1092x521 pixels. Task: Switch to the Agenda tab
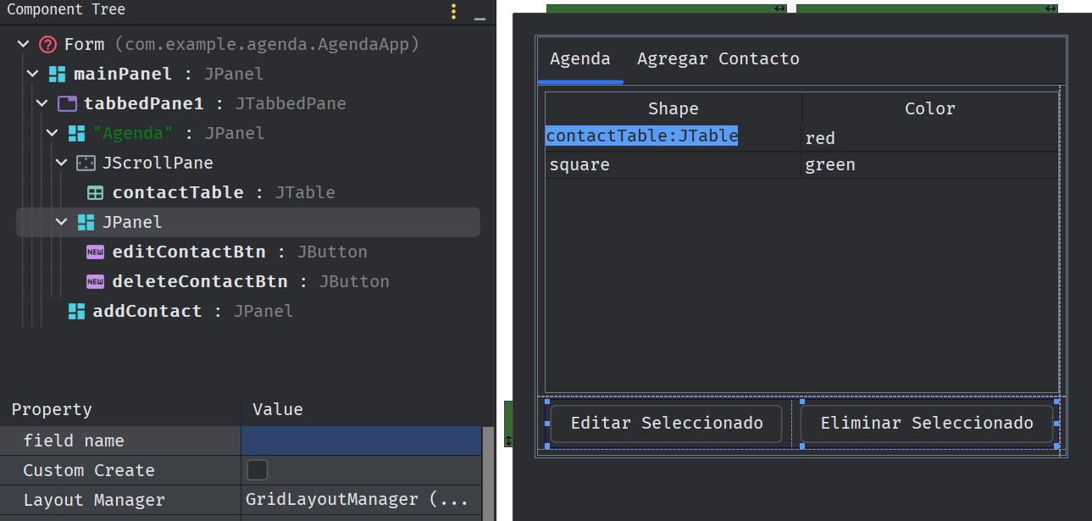pyautogui.click(x=579, y=59)
